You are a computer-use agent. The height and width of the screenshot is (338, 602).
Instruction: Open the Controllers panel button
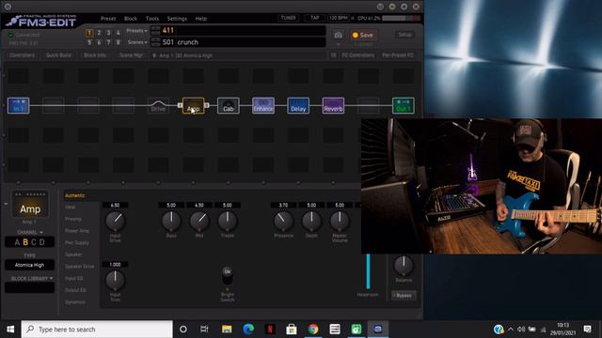22,55
